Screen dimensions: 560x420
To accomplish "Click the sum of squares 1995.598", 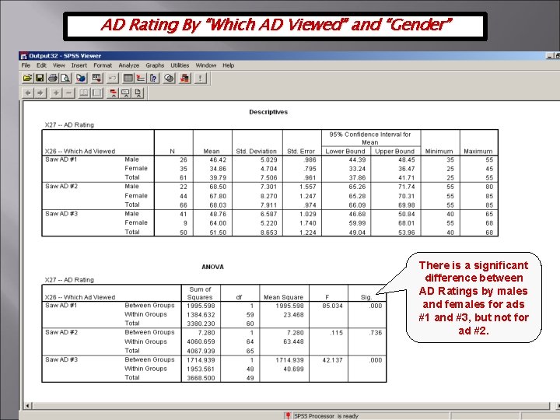I will pos(201,306).
